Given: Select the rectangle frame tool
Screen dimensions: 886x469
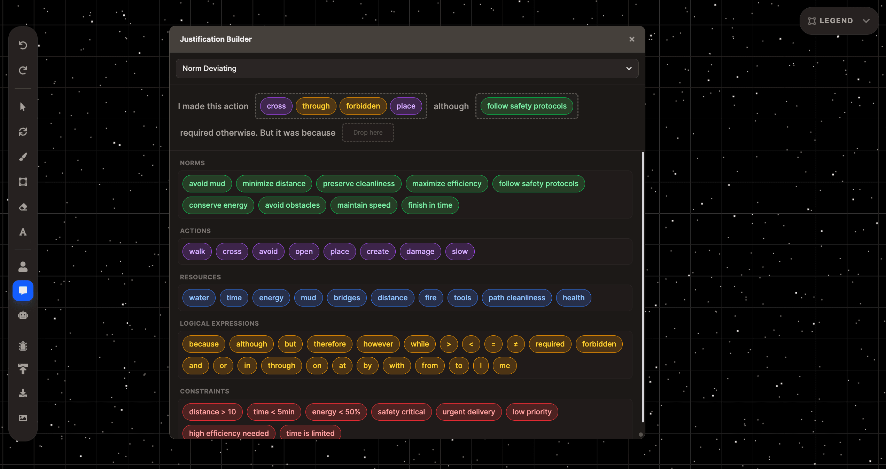Looking at the screenshot, I should (23, 182).
